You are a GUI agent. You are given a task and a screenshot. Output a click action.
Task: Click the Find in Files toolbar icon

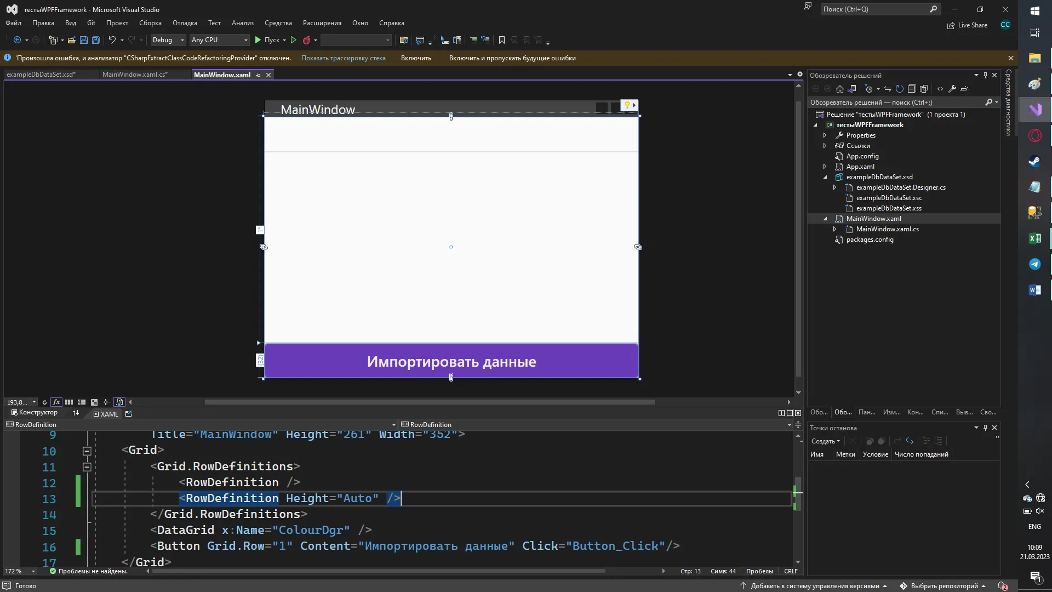404,40
